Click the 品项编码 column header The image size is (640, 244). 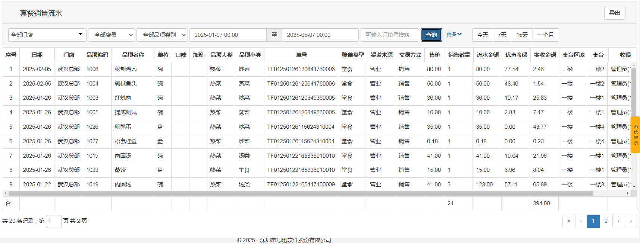(97, 55)
